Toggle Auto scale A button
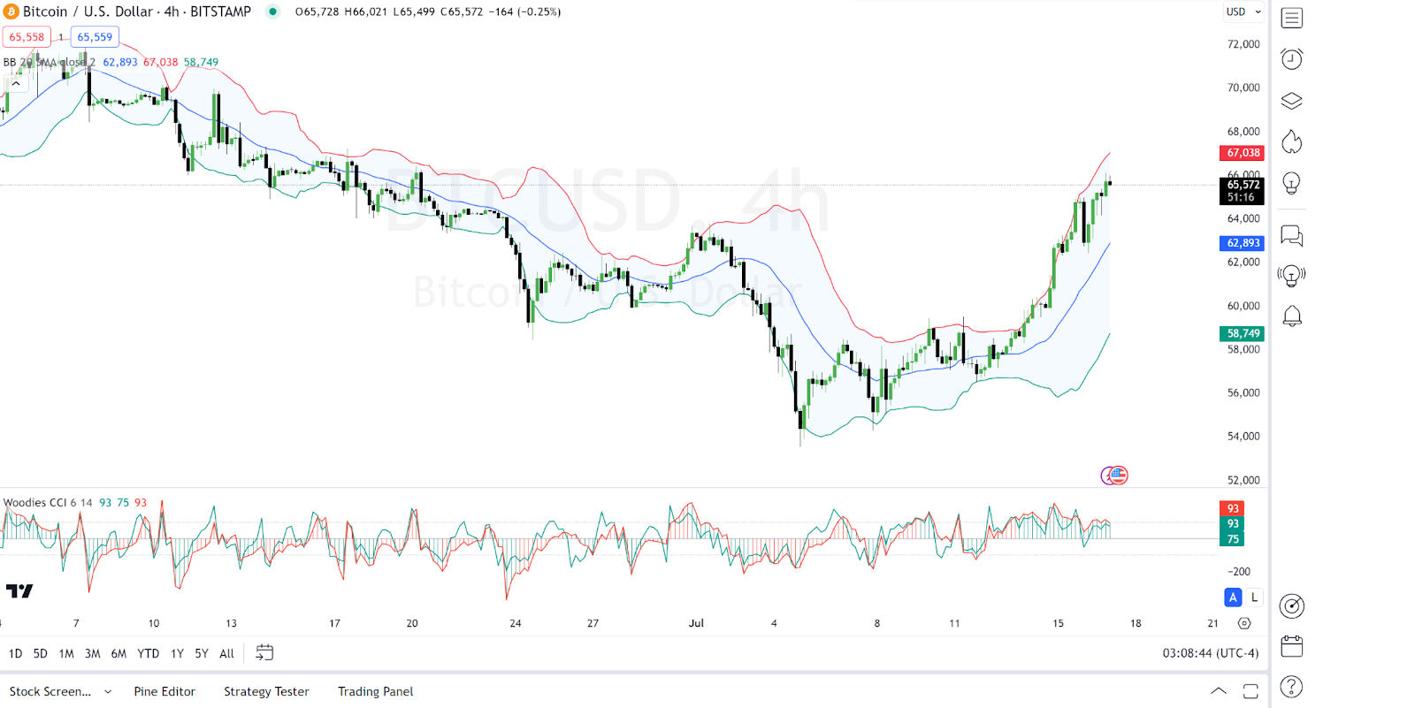Screen dimensions: 1415x708 [x=1233, y=598]
